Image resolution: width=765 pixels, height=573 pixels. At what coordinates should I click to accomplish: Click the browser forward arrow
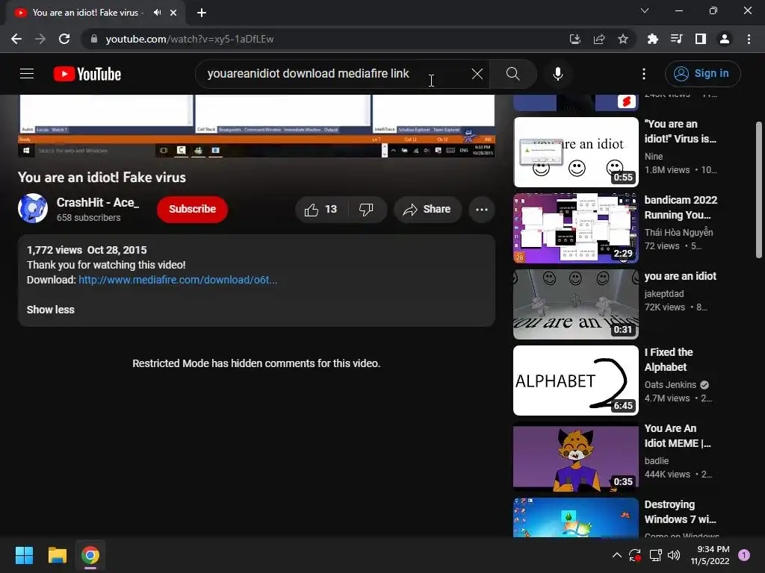(40, 39)
